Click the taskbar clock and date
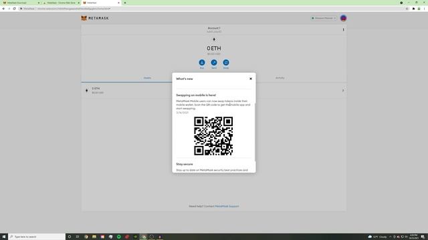The image size is (428, 240). click(x=413, y=237)
